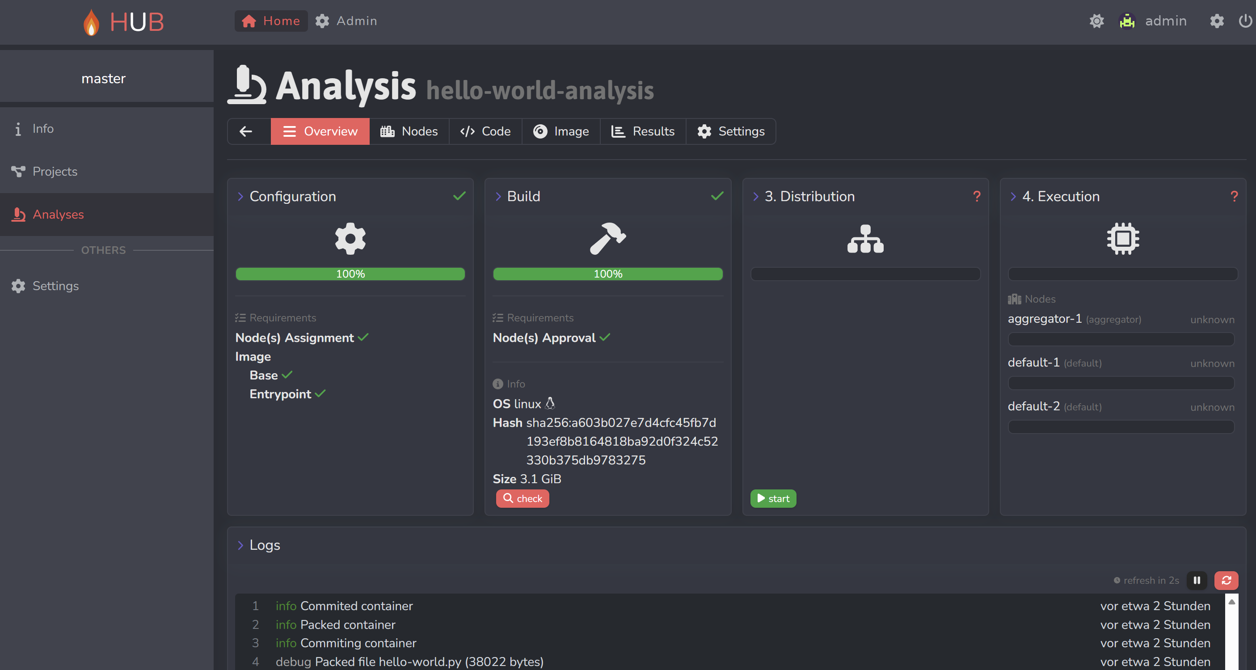Click the sha256 Hash value

(622, 441)
